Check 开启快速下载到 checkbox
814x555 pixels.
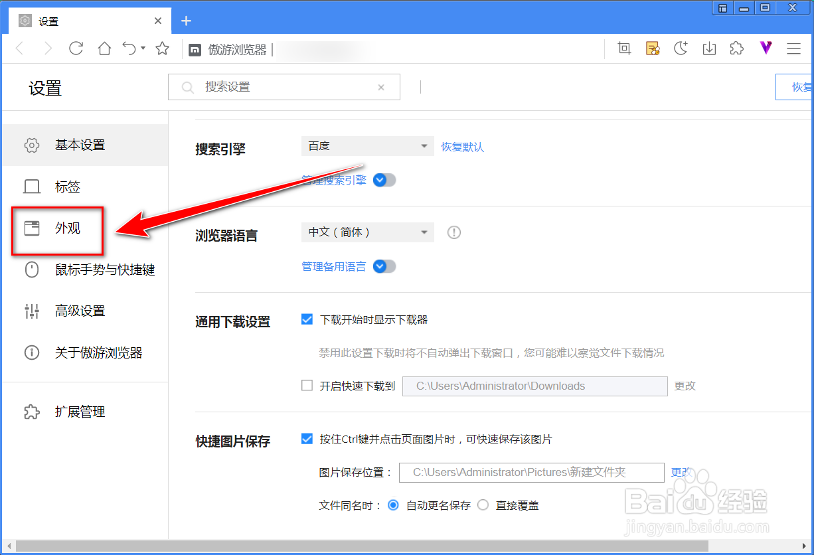point(307,385)
